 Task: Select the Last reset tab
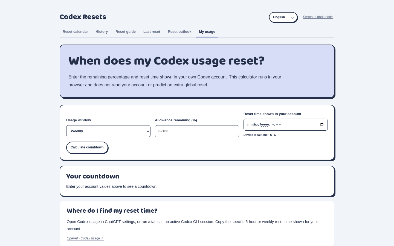(x=152, y=32)
